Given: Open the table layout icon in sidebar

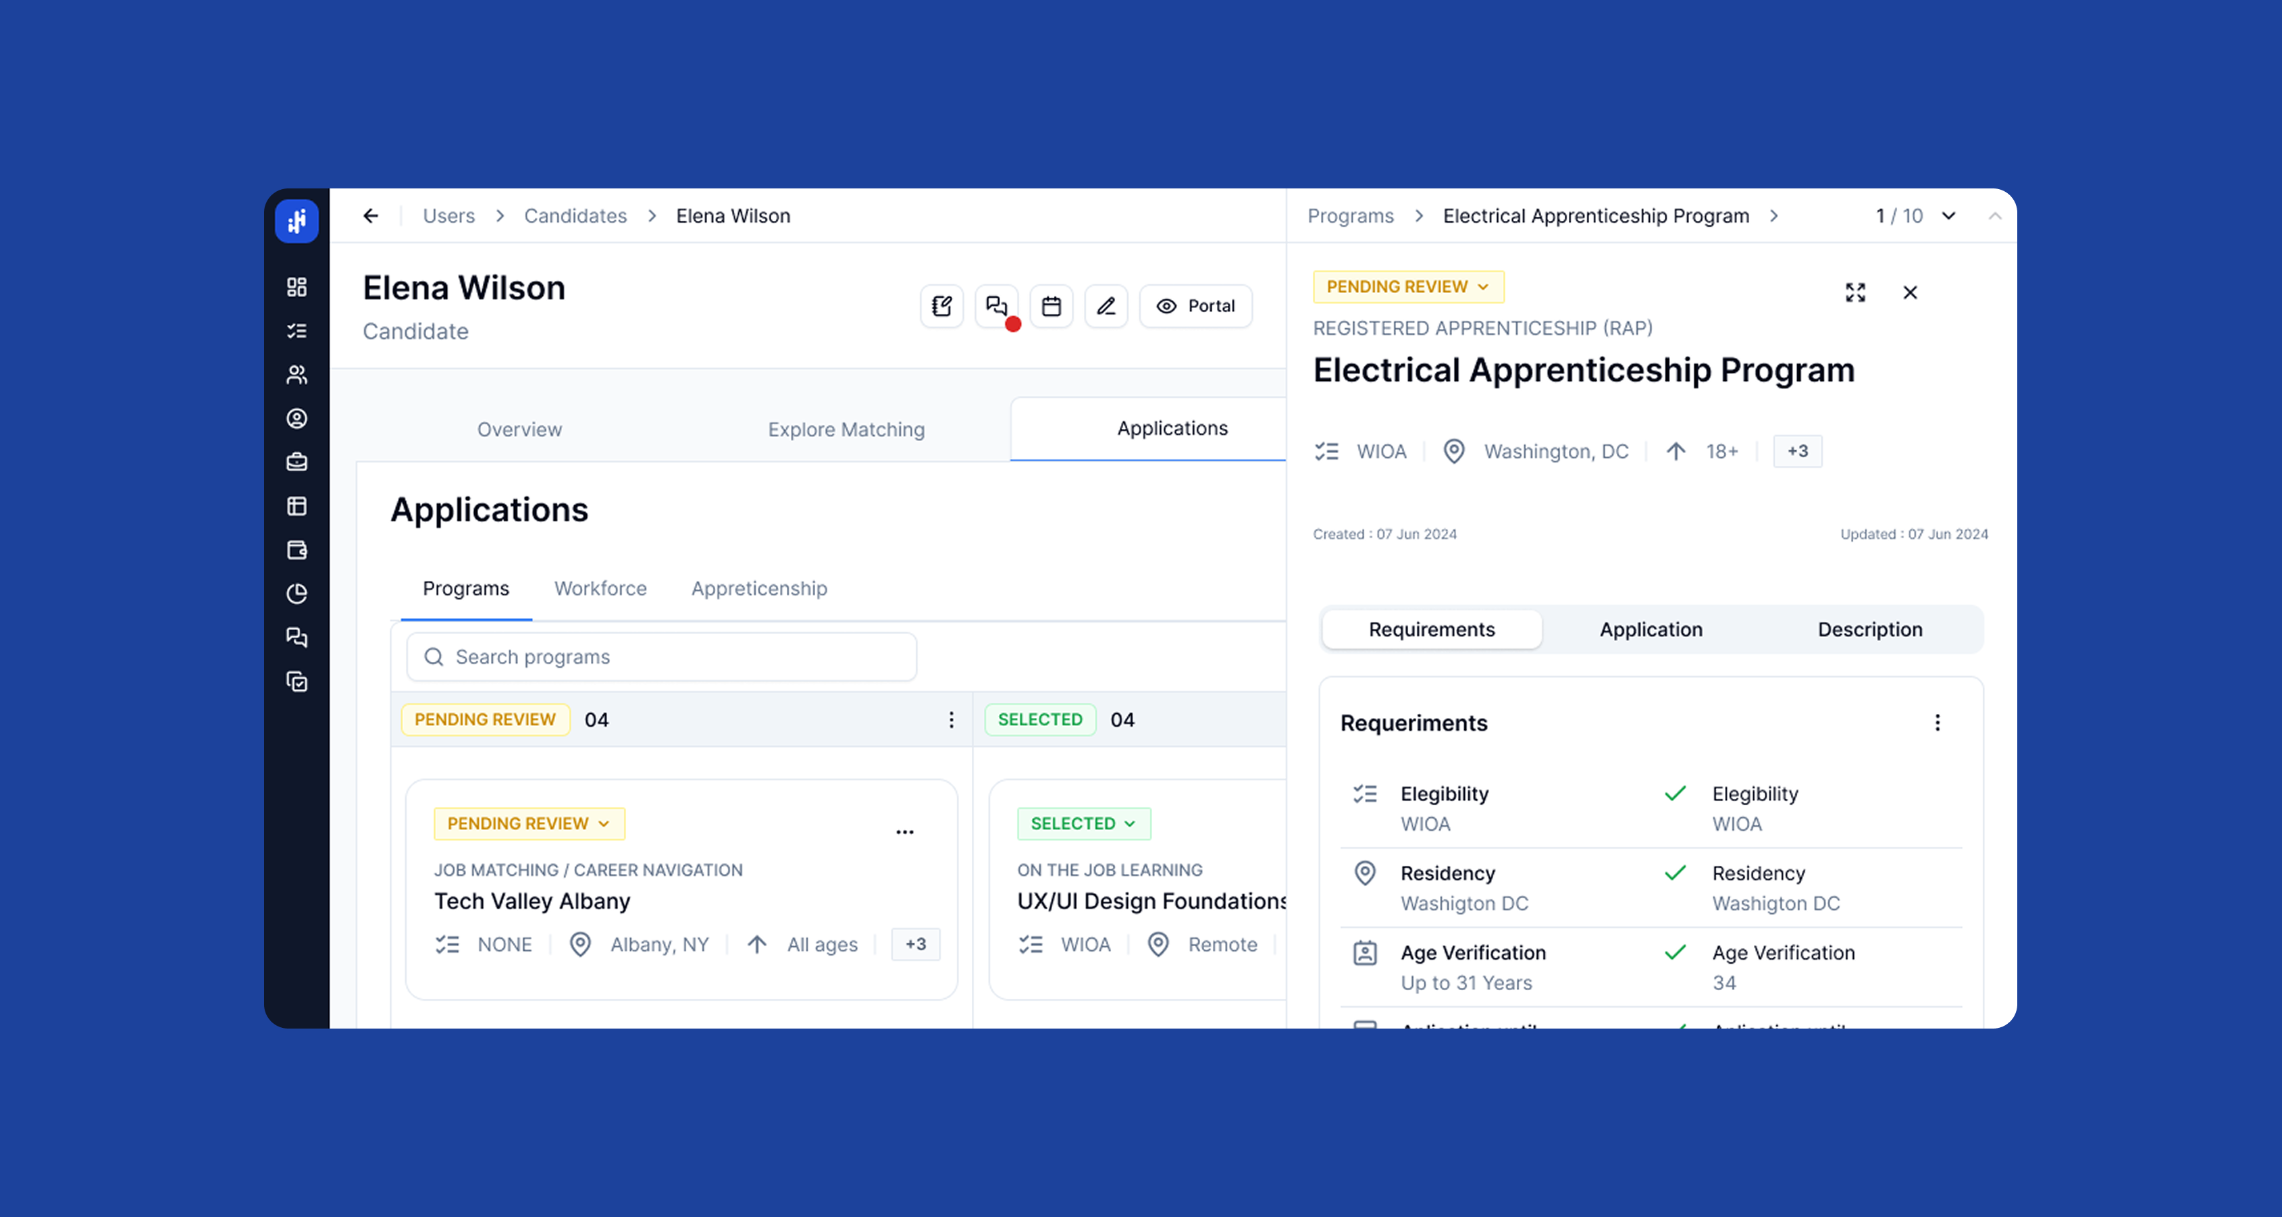Looking at the screenshot, I should [296, 506].
